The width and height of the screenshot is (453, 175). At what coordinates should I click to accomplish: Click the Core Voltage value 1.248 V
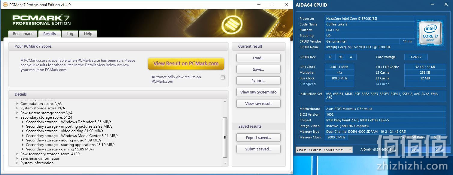point(416,57)
